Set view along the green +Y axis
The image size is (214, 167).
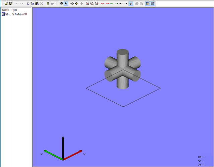112,3
